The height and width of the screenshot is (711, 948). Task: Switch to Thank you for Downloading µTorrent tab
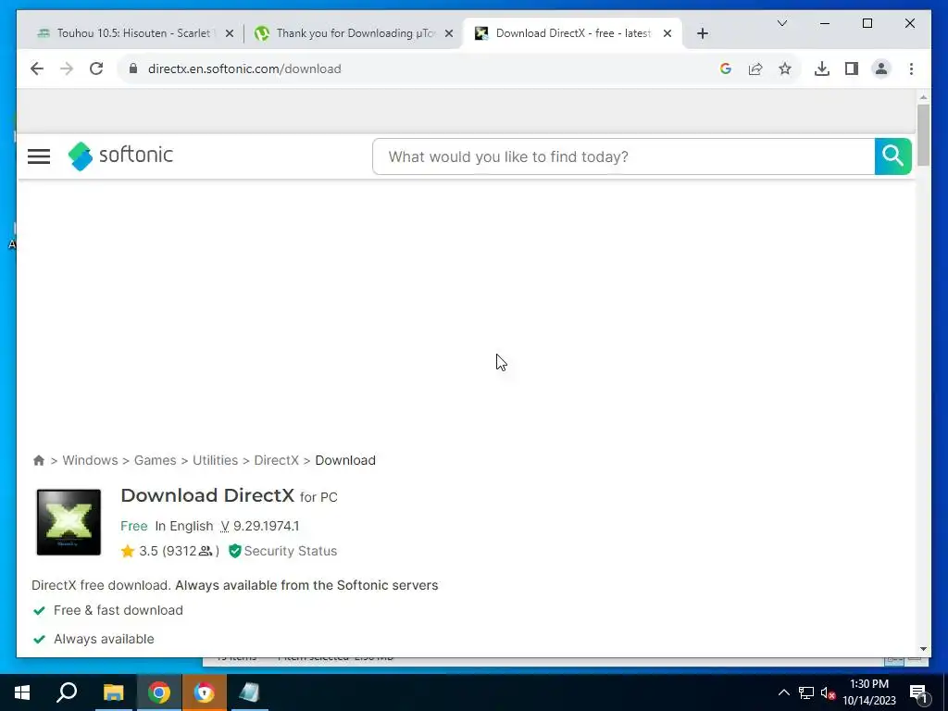coord(355,33)
